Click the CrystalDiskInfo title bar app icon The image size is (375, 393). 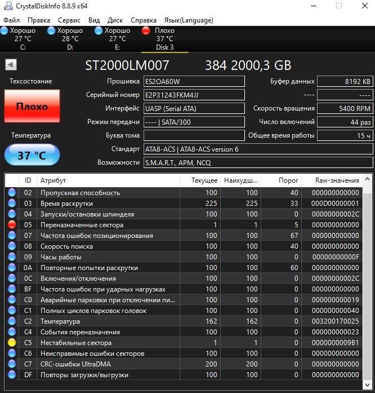pos(8,6)
